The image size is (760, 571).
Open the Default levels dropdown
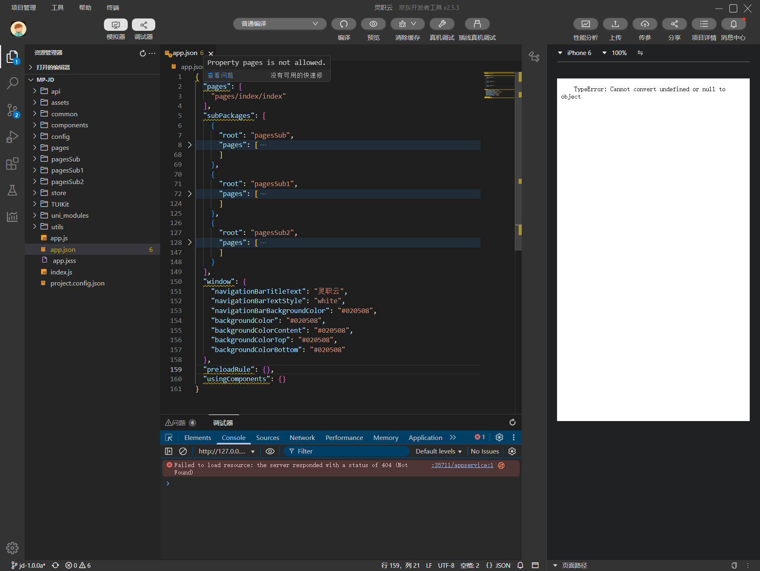click(x=438, y=451)
